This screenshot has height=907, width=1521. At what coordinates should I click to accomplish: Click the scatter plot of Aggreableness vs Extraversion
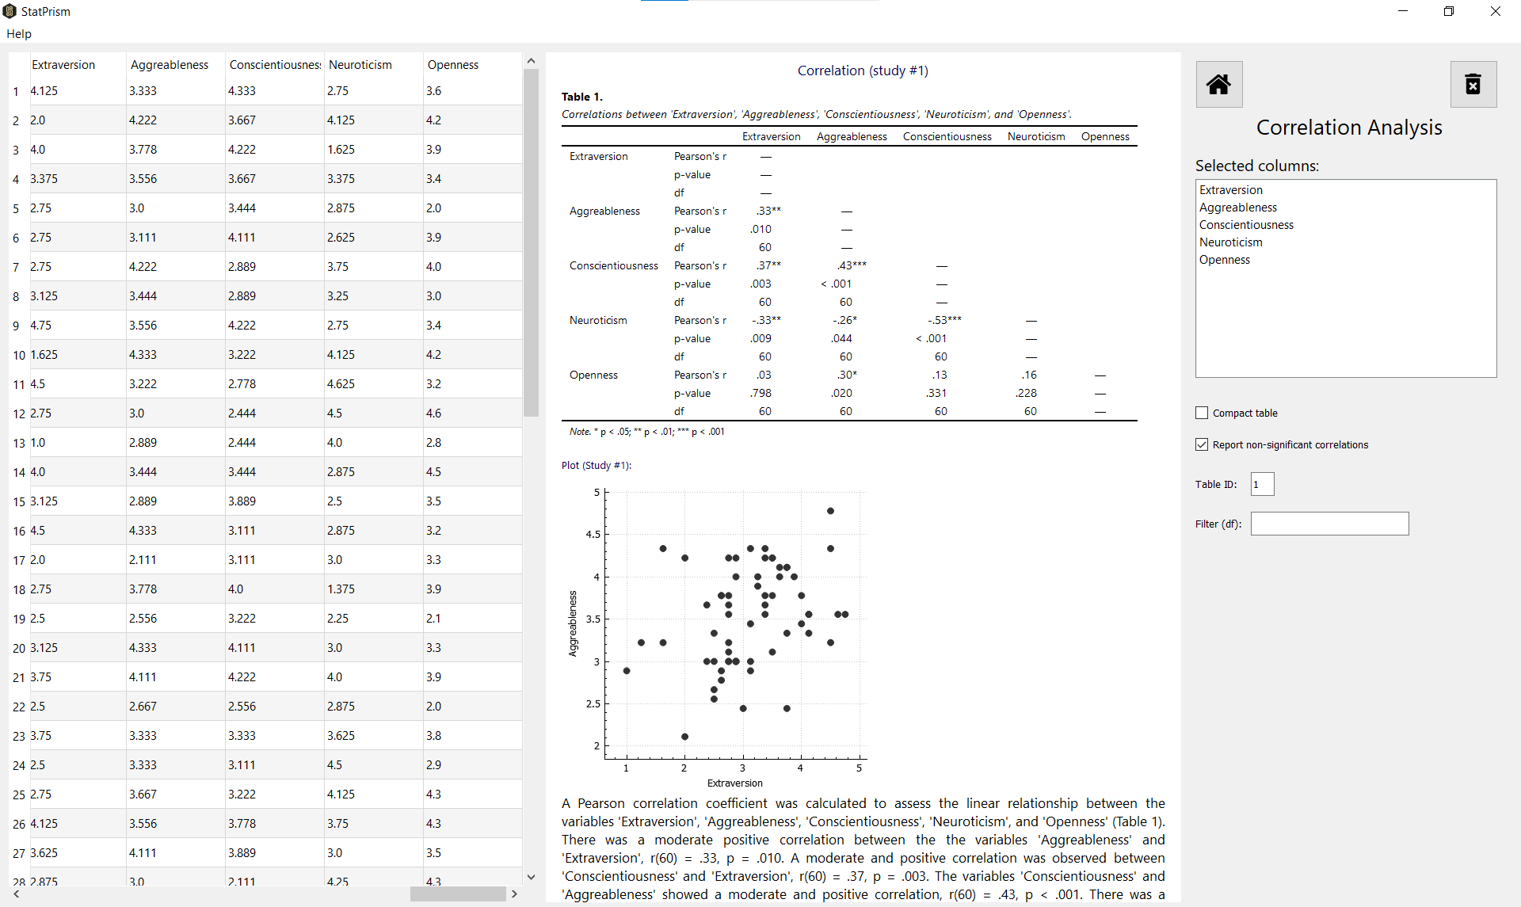(717, 638)
